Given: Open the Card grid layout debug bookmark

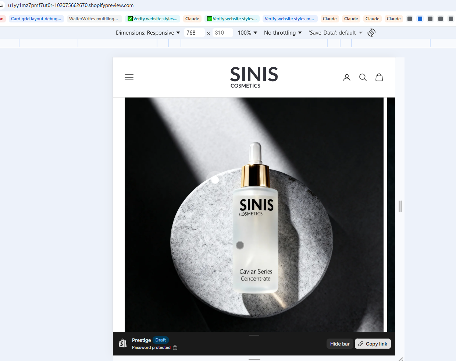Looking at the screenshot, I should (x=36, y=19).
